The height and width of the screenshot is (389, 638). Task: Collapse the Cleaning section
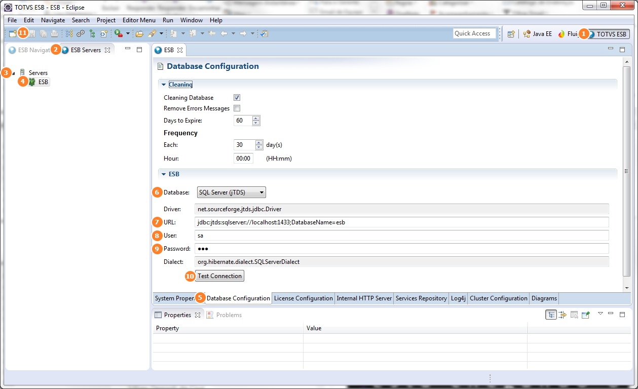pos(164,85)
